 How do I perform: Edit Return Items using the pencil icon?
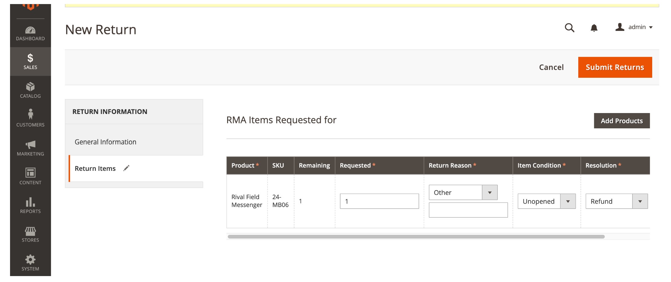tap(126, 168)
